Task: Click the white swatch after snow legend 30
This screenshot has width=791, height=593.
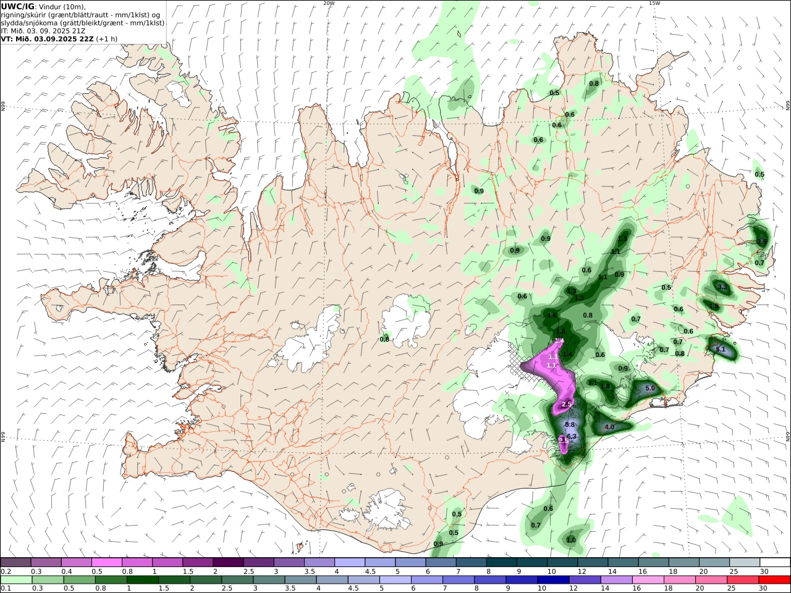Action: pos(775,562)
